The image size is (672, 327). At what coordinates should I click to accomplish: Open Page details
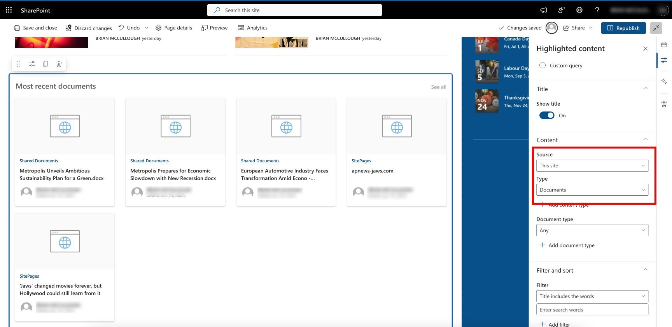tap(173, 28)
